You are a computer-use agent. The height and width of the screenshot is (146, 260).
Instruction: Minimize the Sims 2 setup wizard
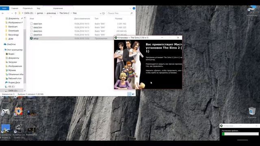point(162,38)
